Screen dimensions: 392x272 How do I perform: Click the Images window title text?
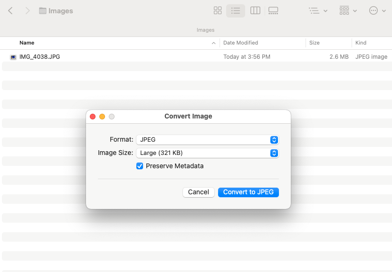61,11
